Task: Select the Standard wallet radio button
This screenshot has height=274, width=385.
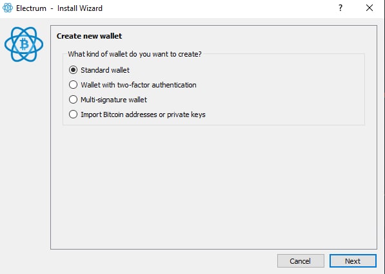Action: [x=73, y=70]
